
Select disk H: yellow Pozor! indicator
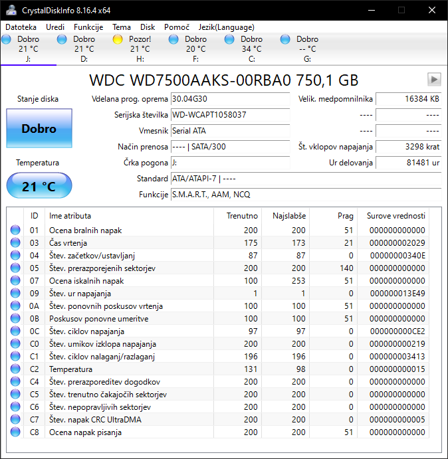(x=118, y=39)
